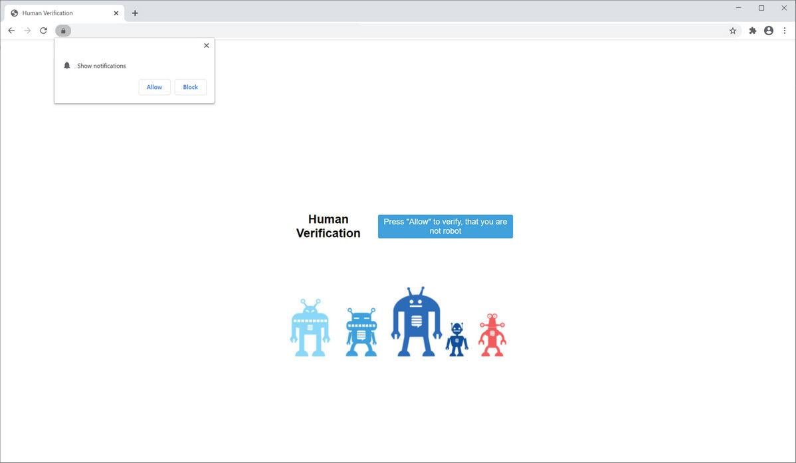Click the blue verification banner text

click(445, 226)
